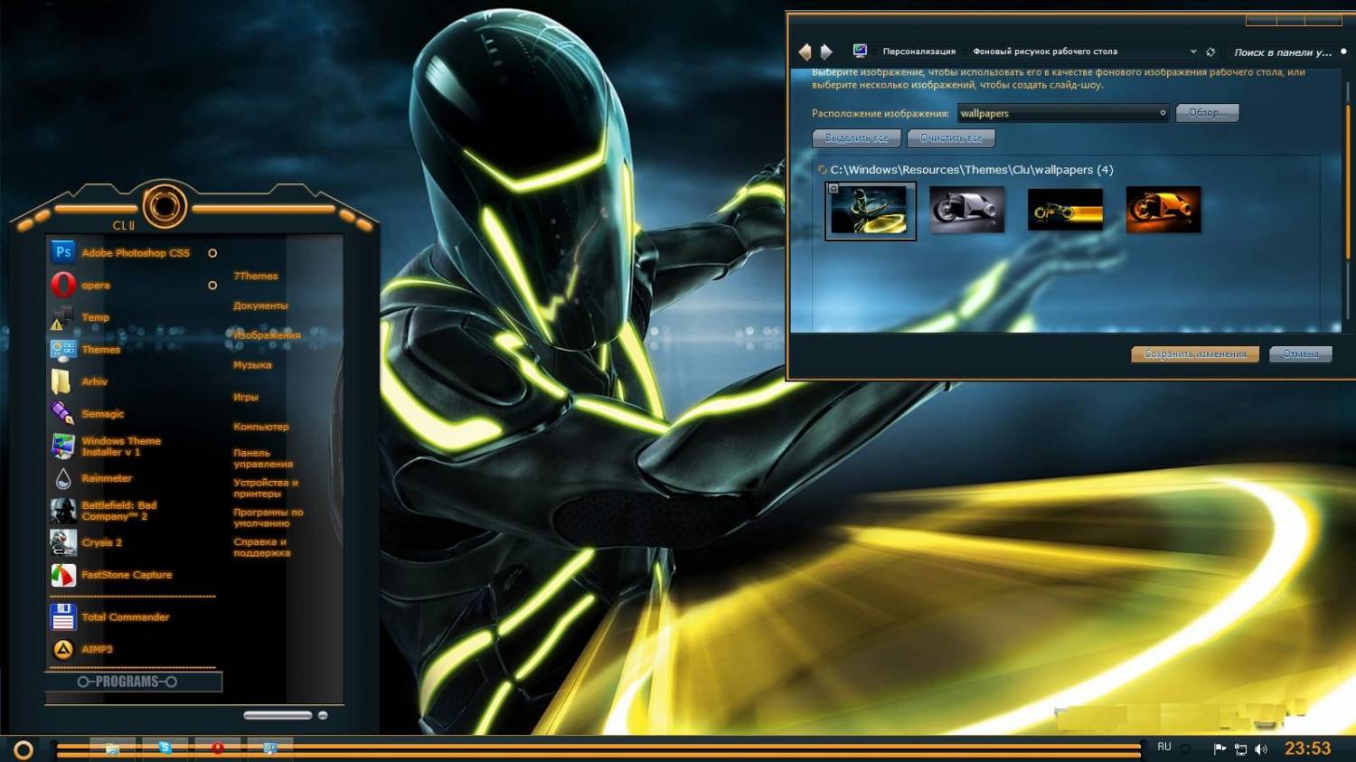The width and height of the screenshot is (1356, 762).
Task: Open Rainmeter from the start menu
Action: [x=106, y=478]
